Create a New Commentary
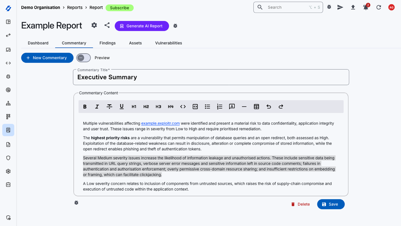The height and width of the screenshot is (226, 401). 47,58
